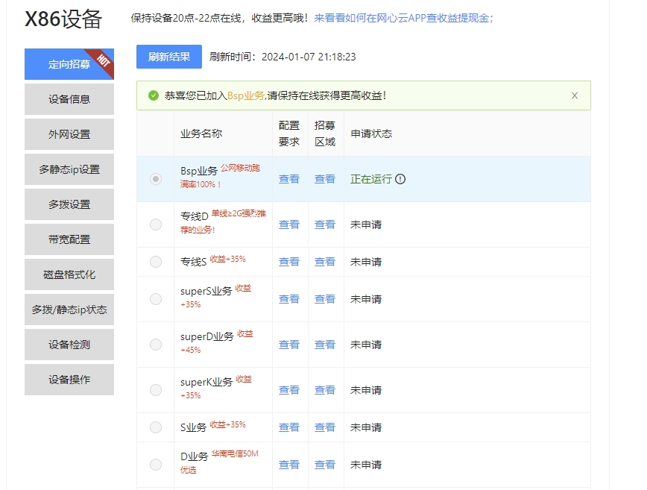Click the 刷新结果 button
Image resolution: width=647 pixels, height=490 pixels.
169,57
